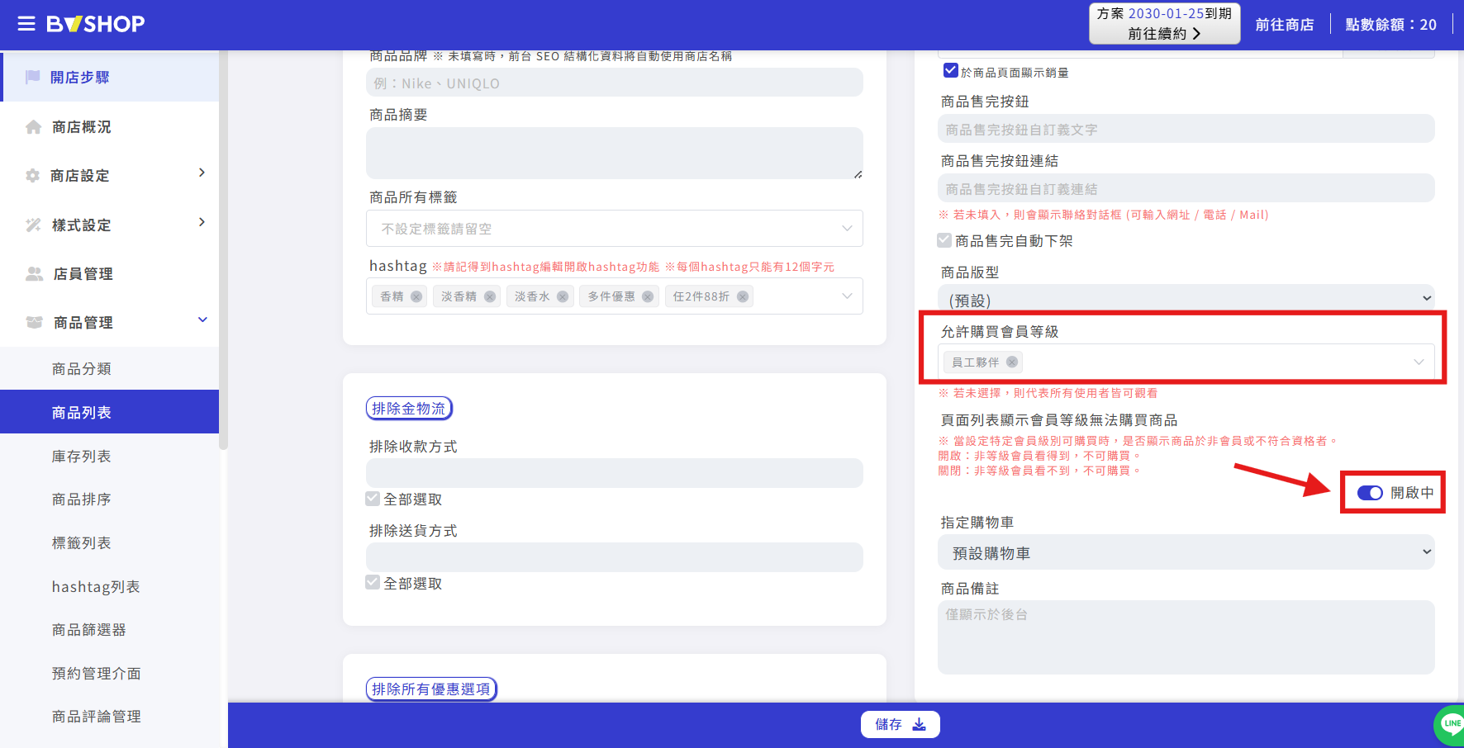Image resolution: width=1464 pixels, height=748 pixels.
Task: Select 庫存列表 in sidebar
Action: pos(82,457)
